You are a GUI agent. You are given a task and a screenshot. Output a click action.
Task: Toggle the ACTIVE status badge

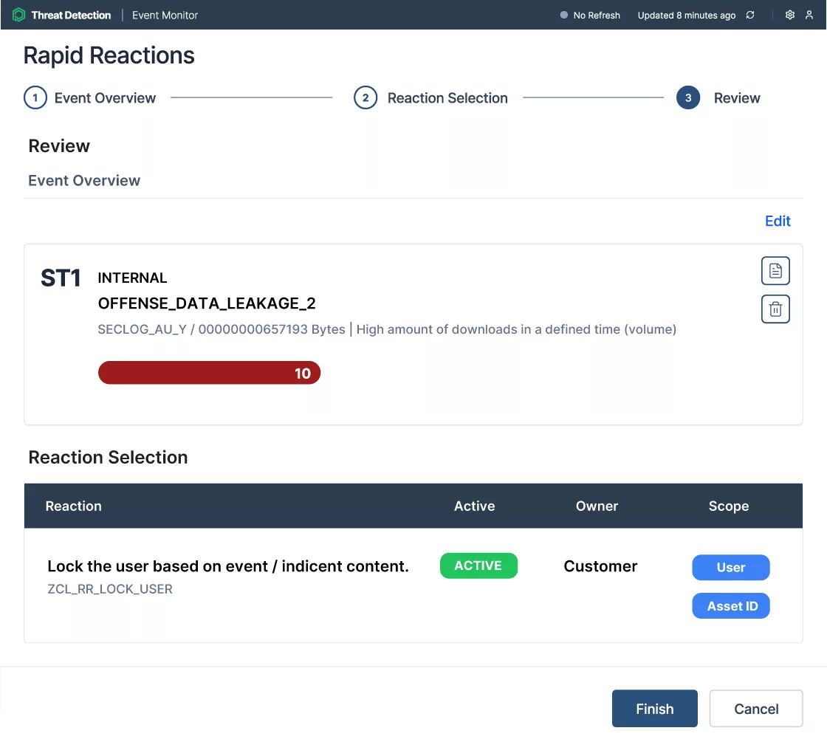click(478, 566)
